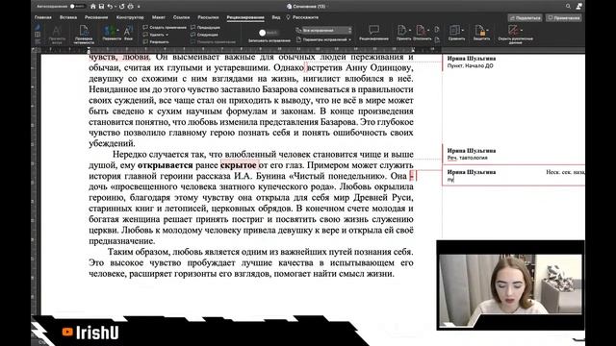Expand the Защитить dropdown arrow
Screen dimensions: 616x346
tap(487, 31)
